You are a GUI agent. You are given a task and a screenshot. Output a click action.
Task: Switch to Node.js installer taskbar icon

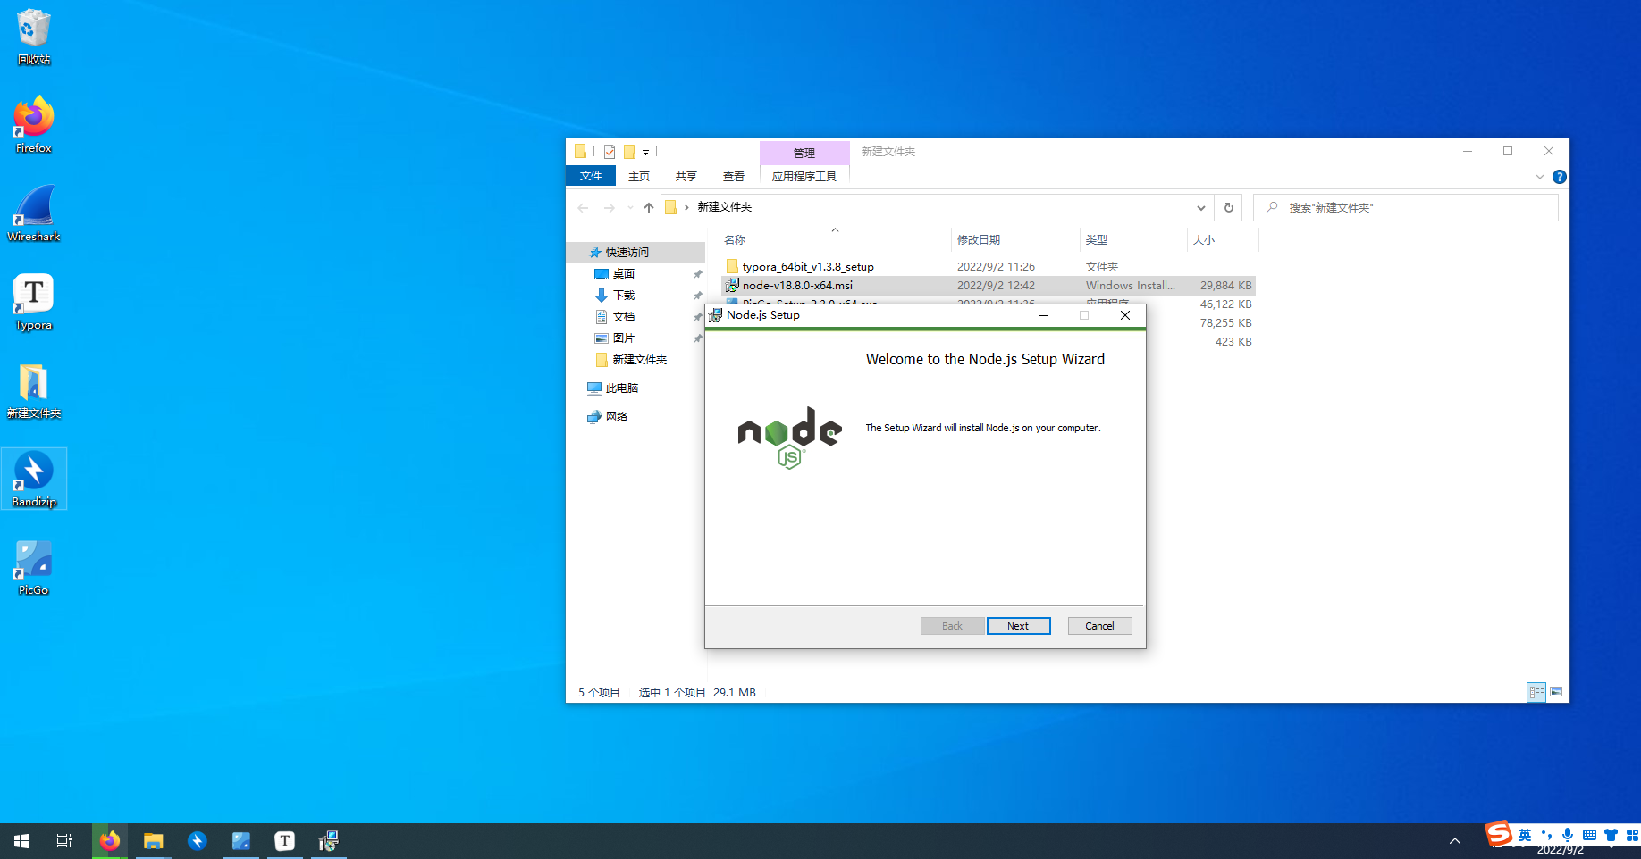pos(329,841)
